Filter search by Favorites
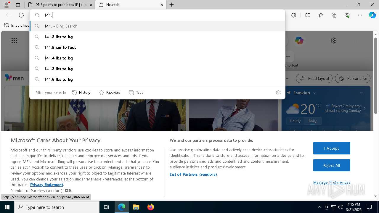 click(x=110, y=93)
